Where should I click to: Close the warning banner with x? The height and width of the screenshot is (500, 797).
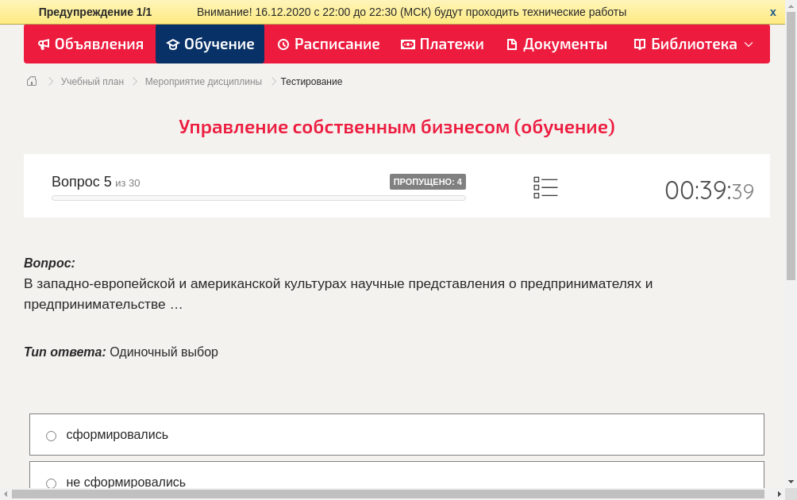pyautogui.click(x=773, y=12)
